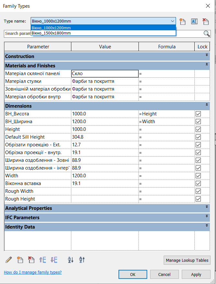The image size is (216, 284).
Task: Open the 'How do I manage family types?' link
Action: click(33, 272)
